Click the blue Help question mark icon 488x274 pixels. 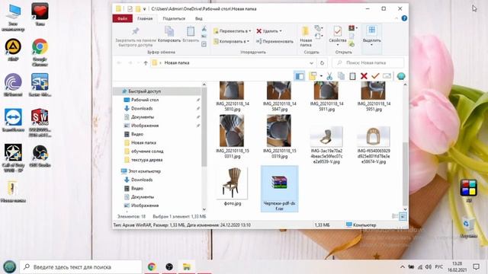coord(404,18)
